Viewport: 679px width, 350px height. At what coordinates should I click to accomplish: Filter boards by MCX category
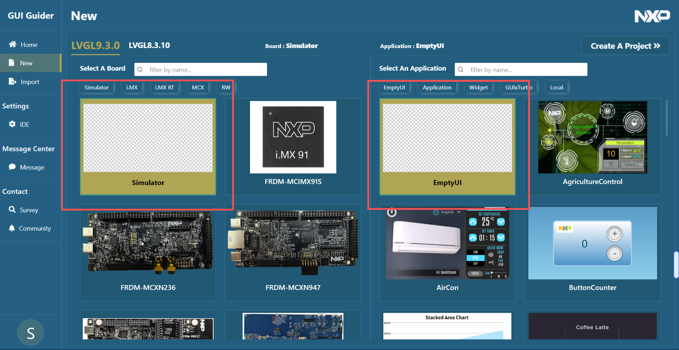[x=198, y=87]
